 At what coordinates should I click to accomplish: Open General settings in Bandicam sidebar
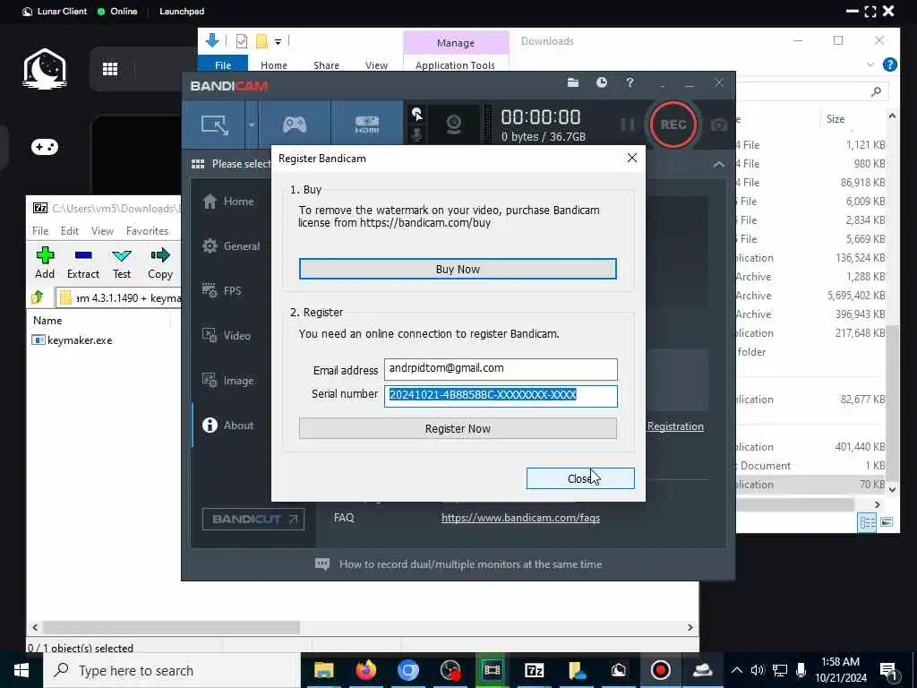230,246
